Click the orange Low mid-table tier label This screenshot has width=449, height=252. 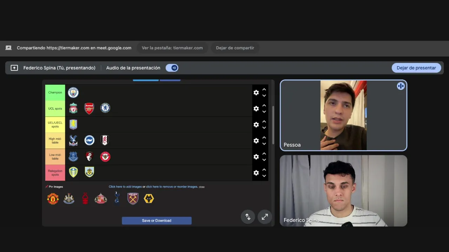55,157
